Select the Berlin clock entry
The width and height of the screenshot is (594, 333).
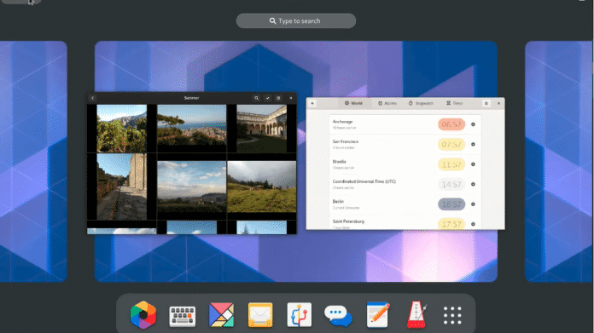405,204
